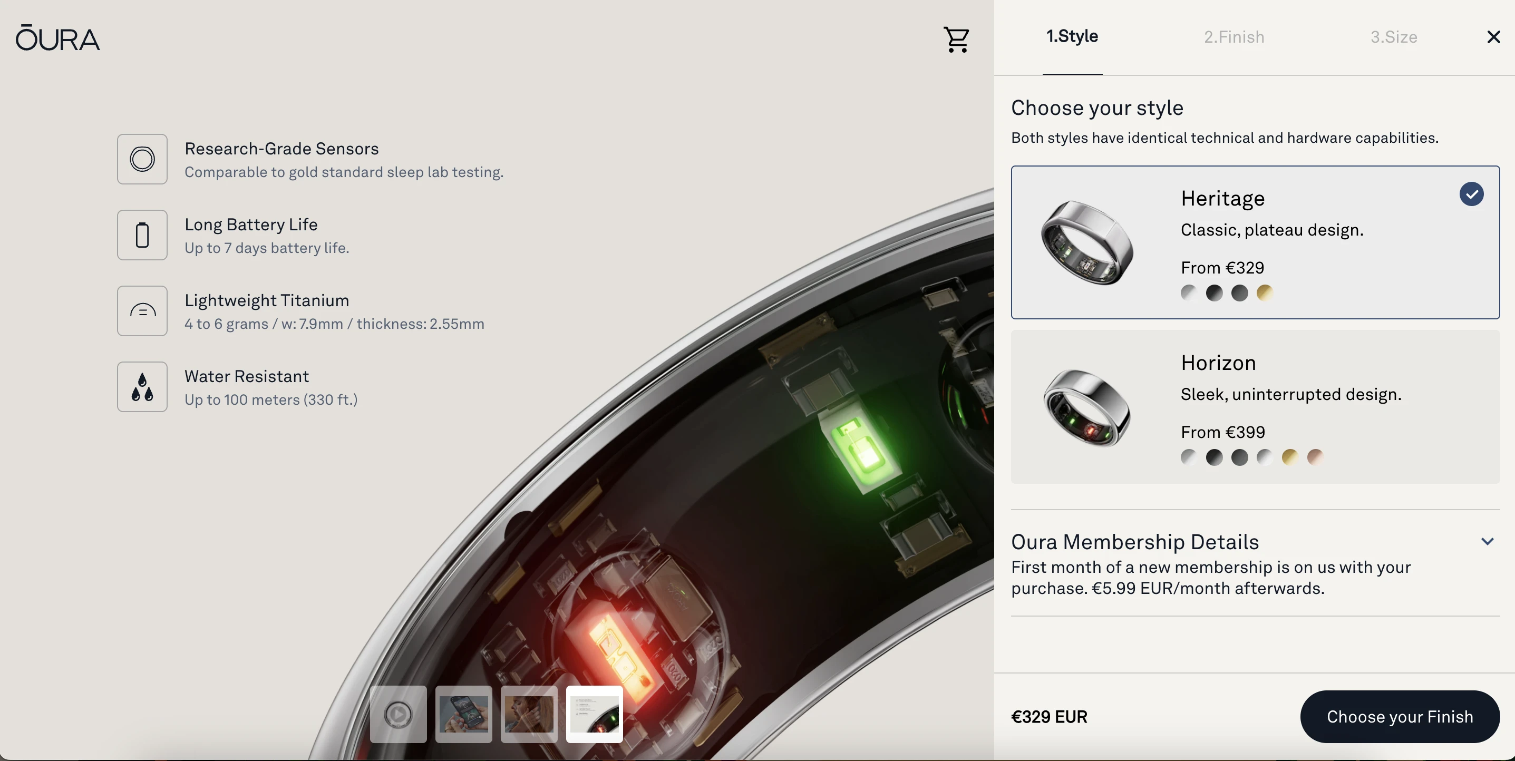
Task: Close the ring configuration panel
Action: [x=1493, y=37]
